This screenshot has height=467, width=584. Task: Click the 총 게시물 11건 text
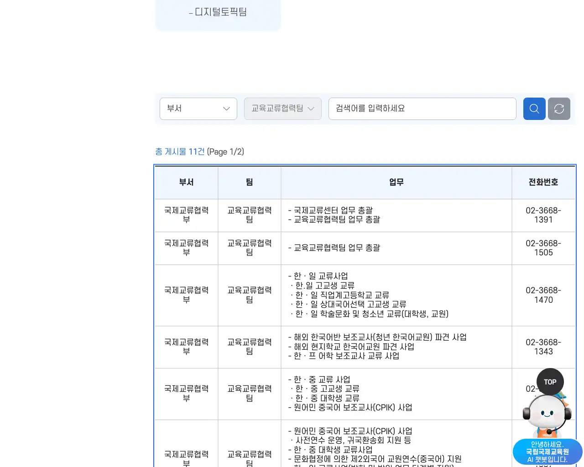[180, 151]
